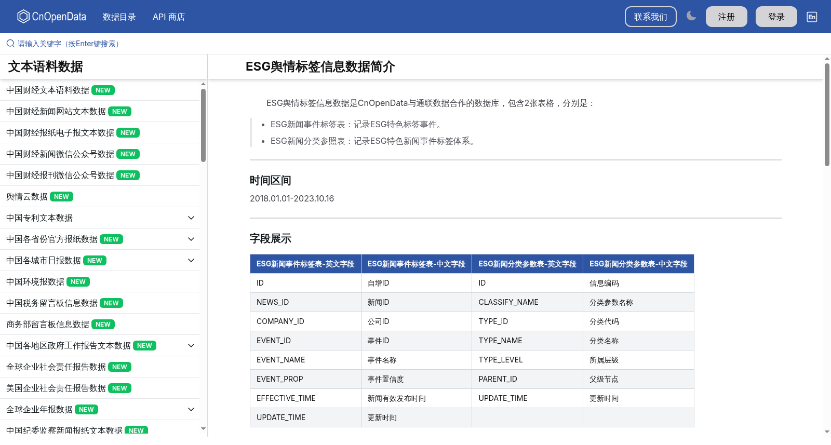Click the 注册 button
This screenshot has width=831, height=445.
click(727, 17)
